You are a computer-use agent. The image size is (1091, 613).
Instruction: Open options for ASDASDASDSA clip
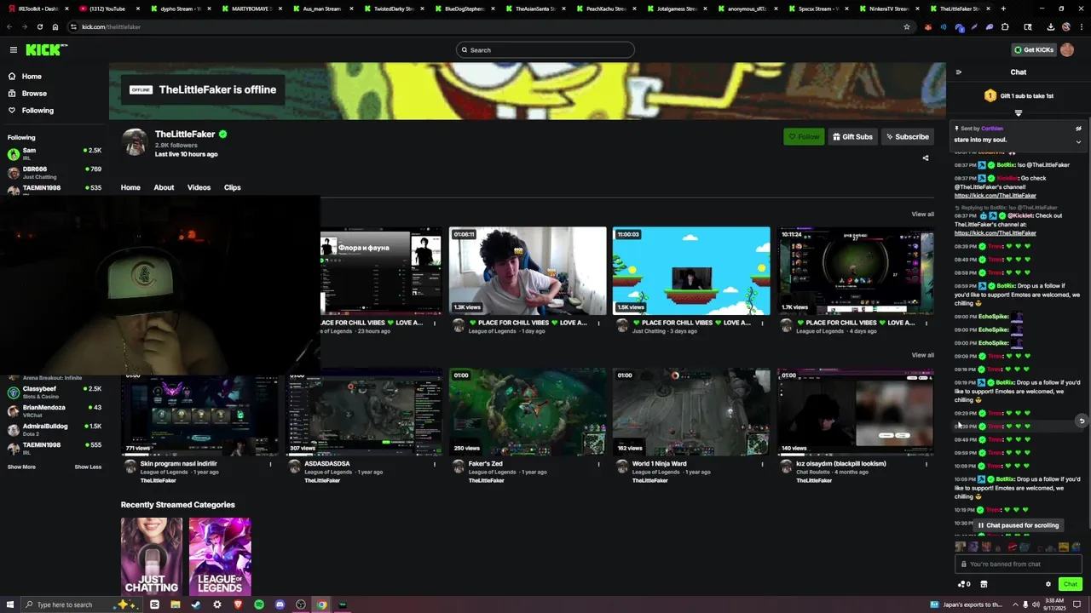[x=435, y=464]
